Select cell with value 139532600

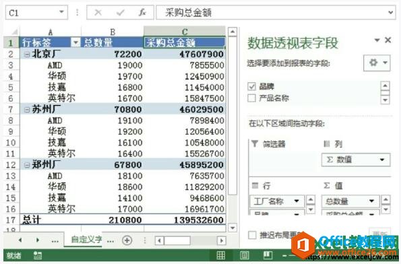click(185, 220)
